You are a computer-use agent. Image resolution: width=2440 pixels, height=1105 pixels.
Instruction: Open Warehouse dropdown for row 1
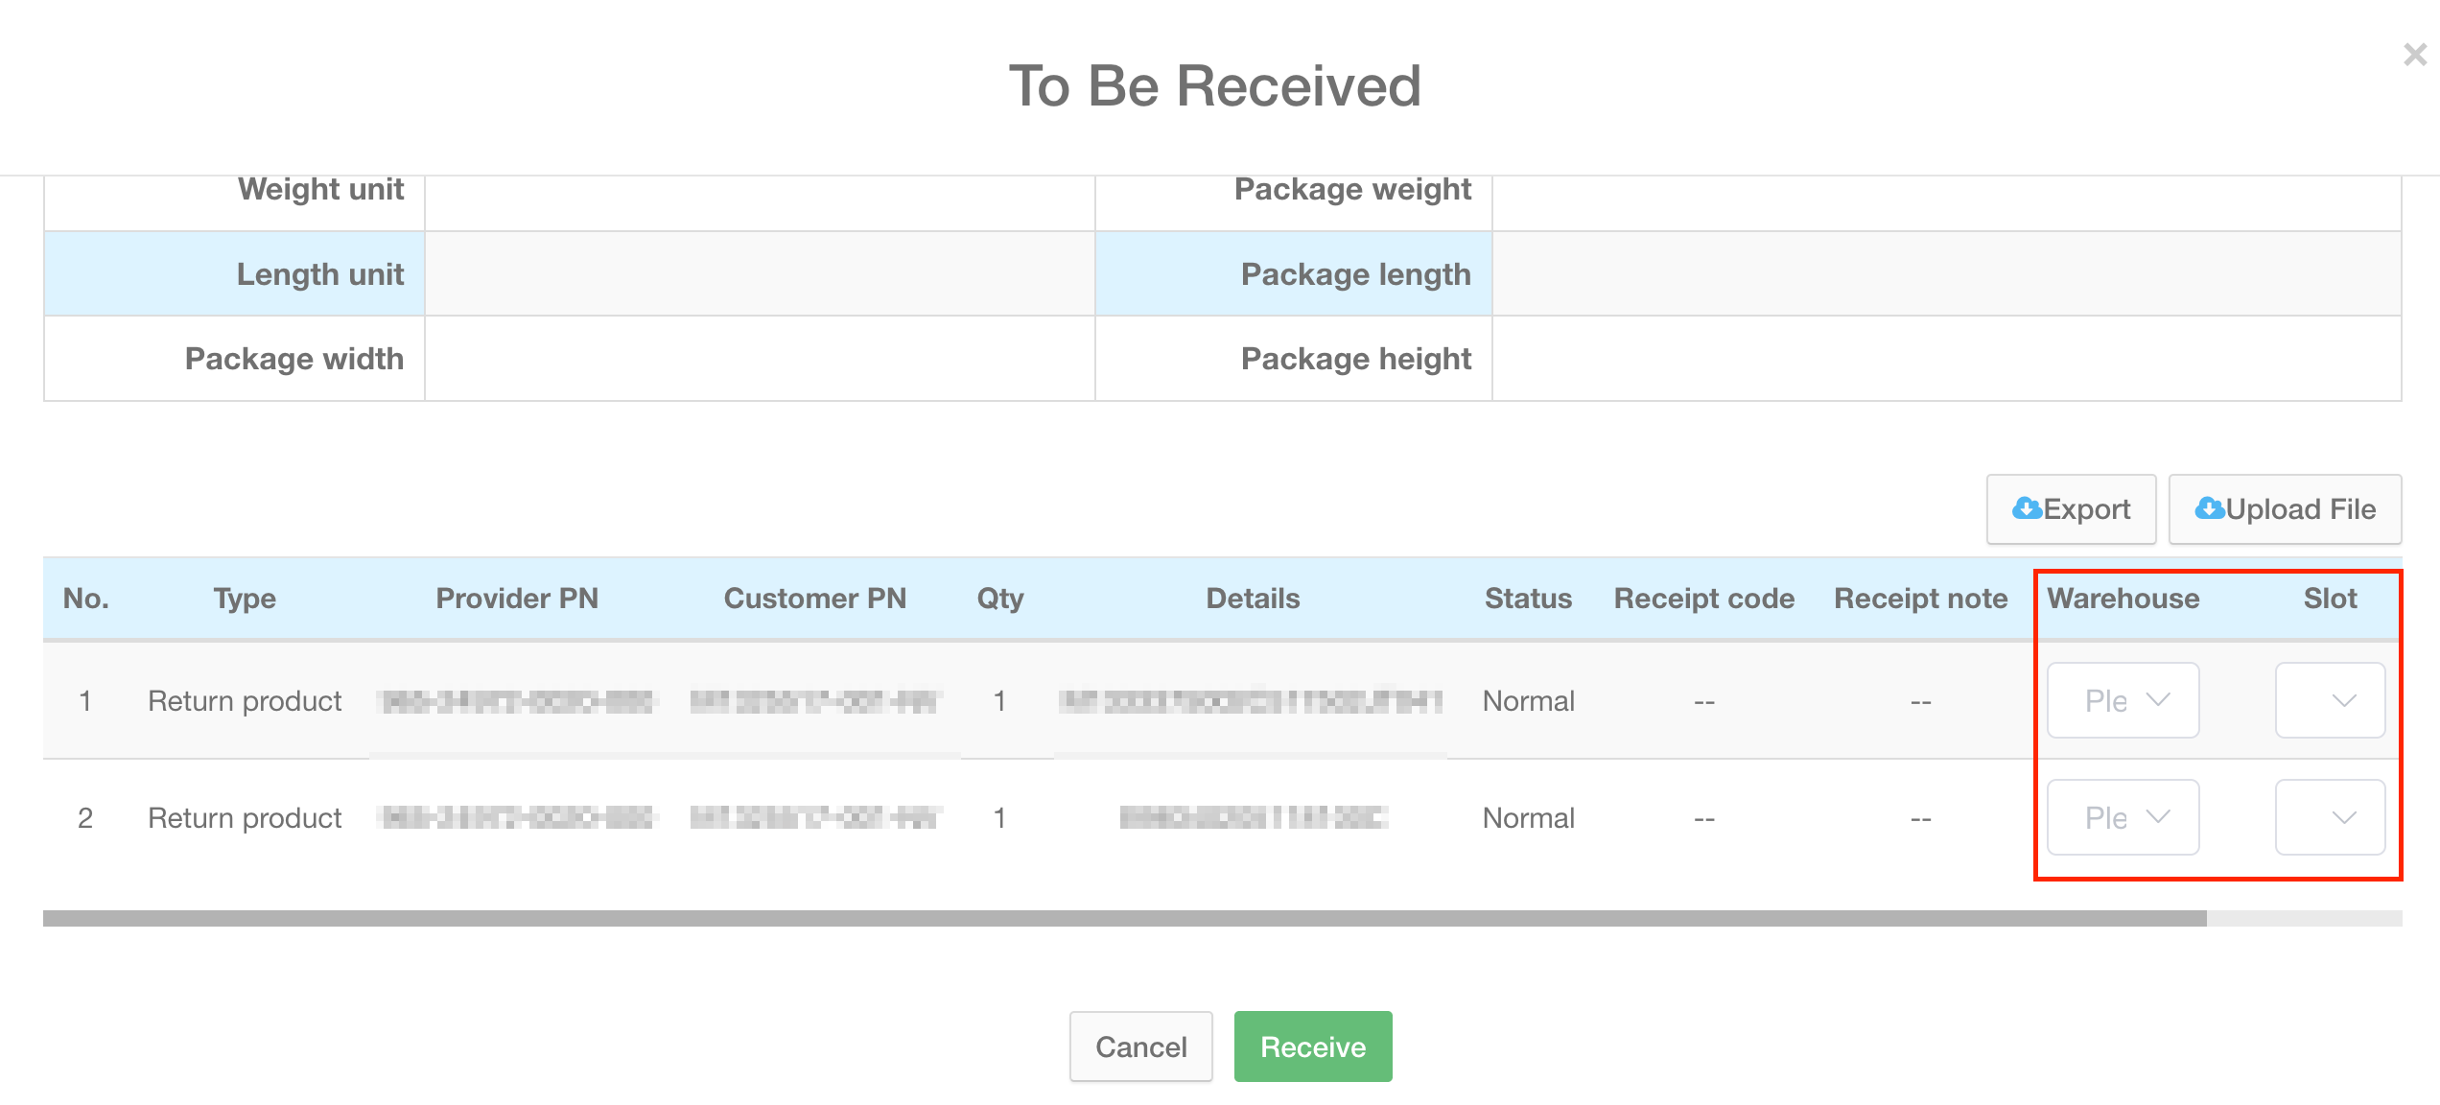(x=2123, y=700)
